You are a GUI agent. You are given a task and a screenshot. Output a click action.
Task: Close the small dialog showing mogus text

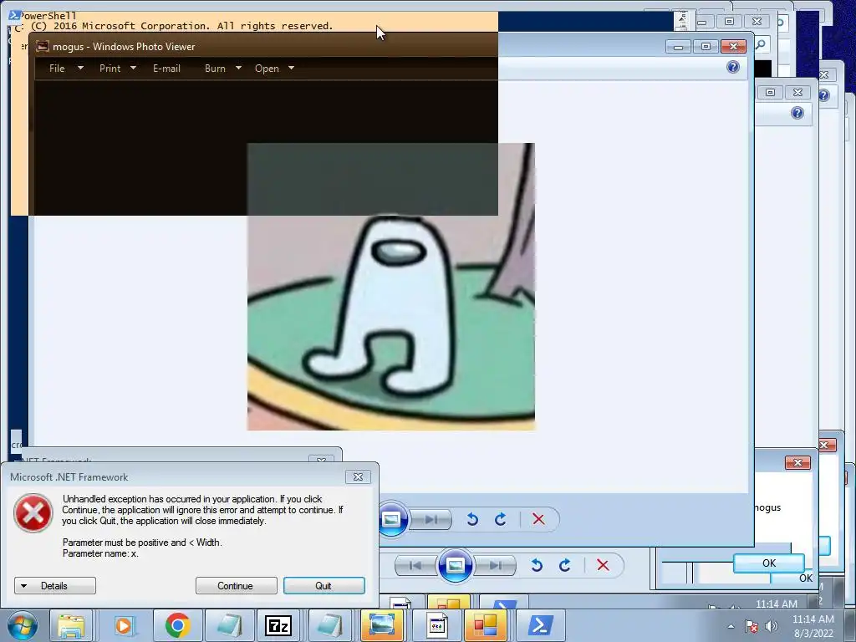pyautogui.click(x=797, y=463)
